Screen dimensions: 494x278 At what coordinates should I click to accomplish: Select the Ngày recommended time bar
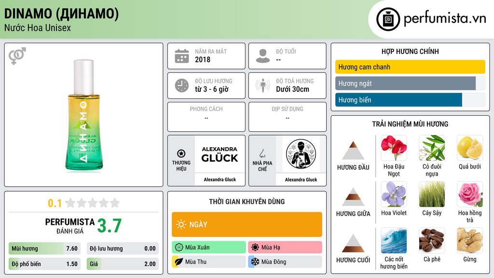(x=247, y=224)
